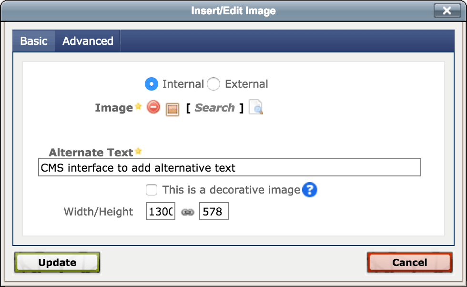Click the Cancel button
Screen dimensions: 467x287
[410, 262]
